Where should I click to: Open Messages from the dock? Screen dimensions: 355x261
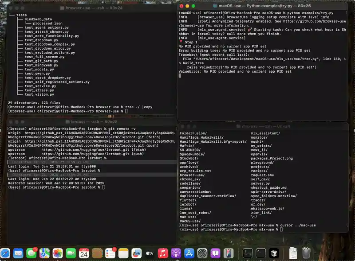(31, 253)
